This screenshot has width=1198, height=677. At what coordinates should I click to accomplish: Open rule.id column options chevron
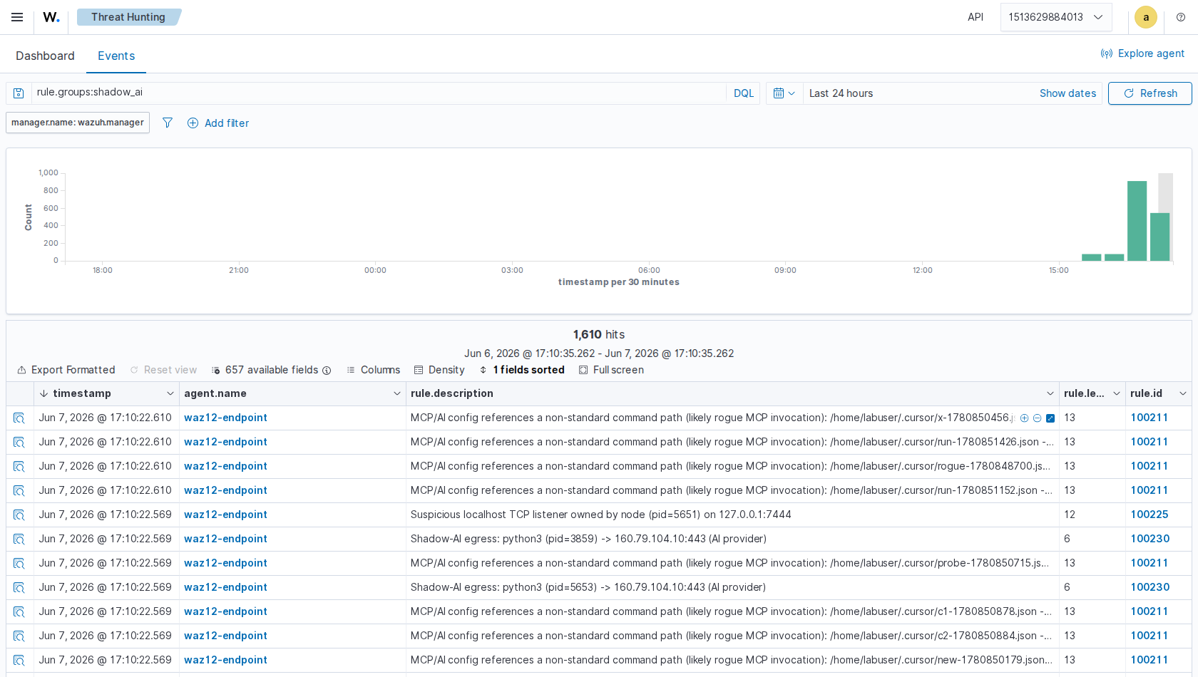point(1183,393)
